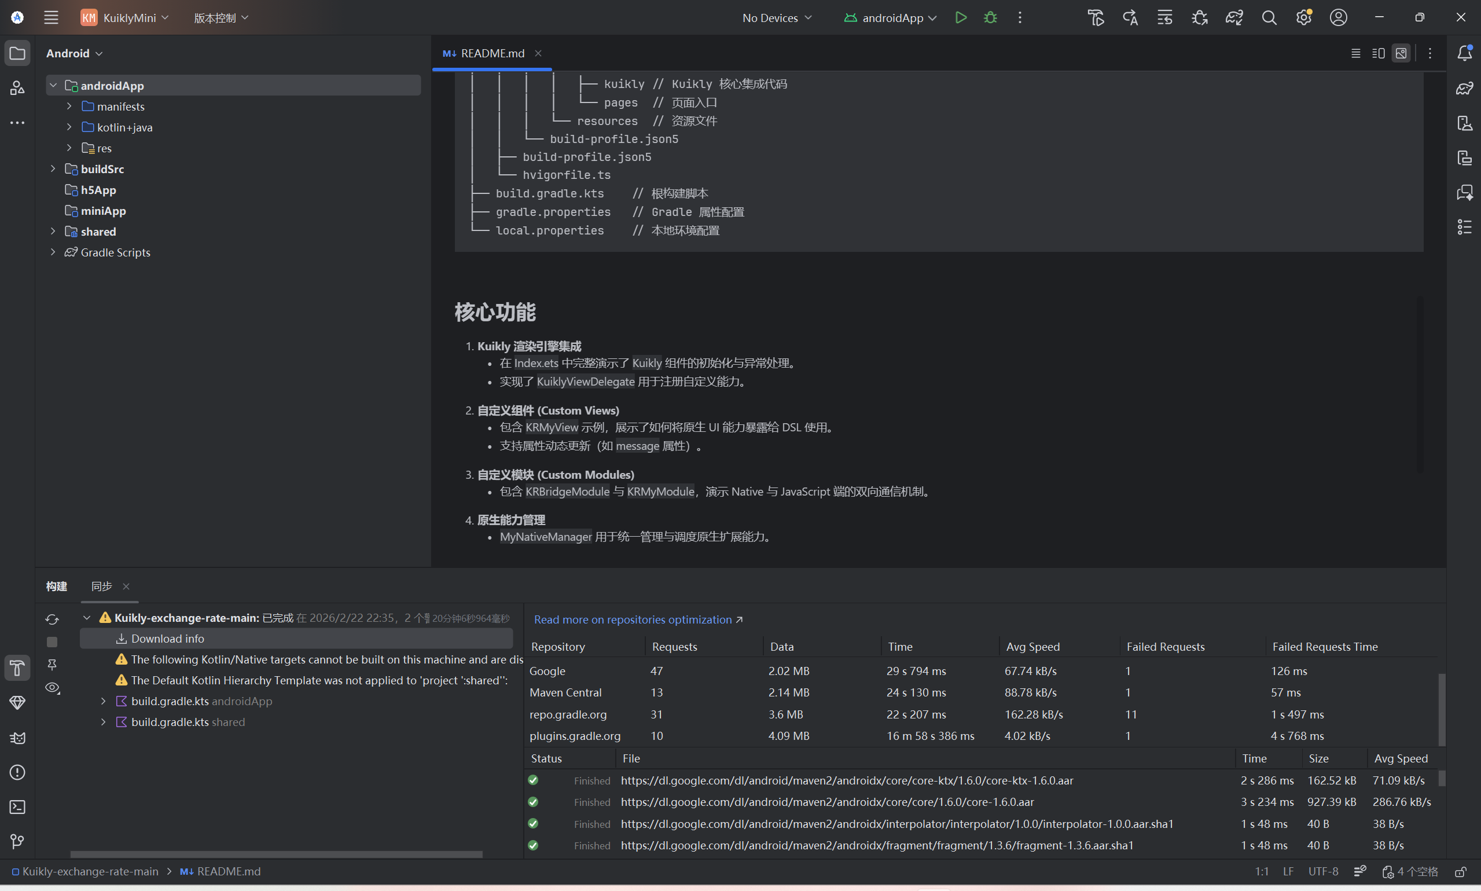Expand the buildSrc folder
The width and height of the screenshot is (1481, 891).
[53, 168]
